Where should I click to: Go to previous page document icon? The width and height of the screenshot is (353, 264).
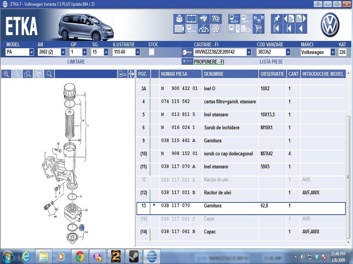pos(289,19)
